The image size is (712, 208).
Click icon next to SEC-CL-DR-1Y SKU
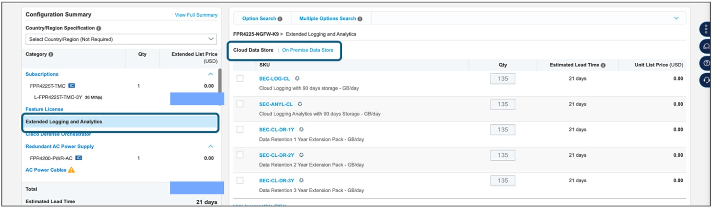[x=302, y=129]
